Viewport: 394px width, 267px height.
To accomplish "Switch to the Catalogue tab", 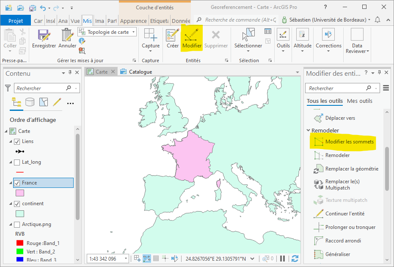I will point(140,72).
